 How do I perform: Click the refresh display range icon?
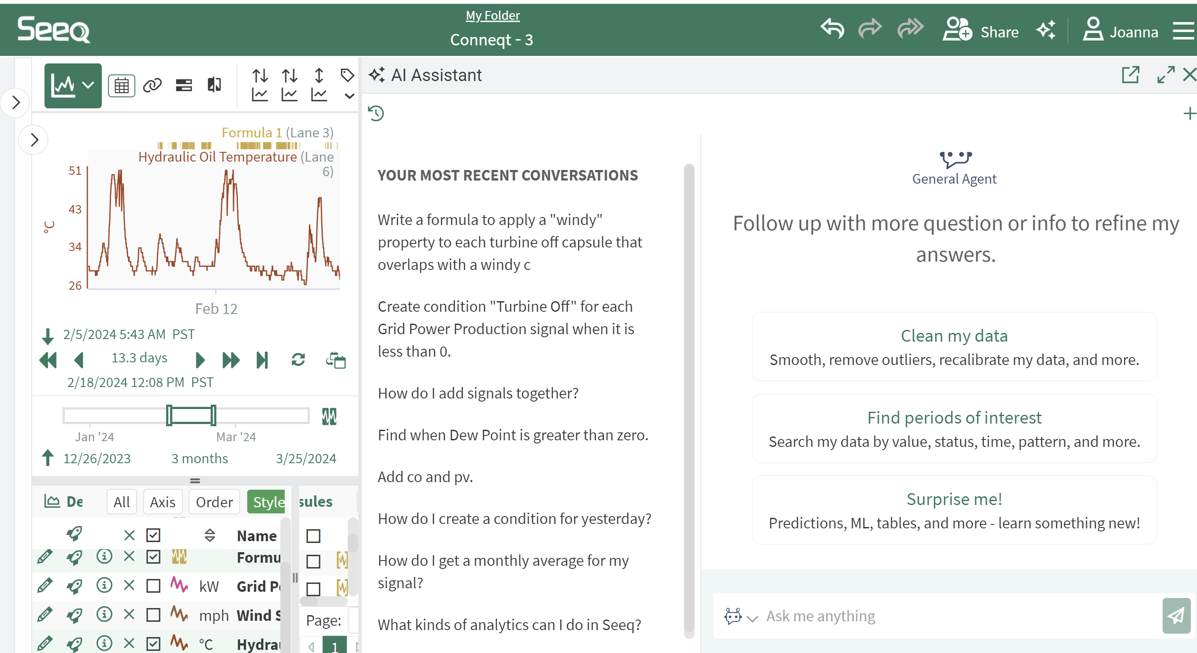coord(298,360)
